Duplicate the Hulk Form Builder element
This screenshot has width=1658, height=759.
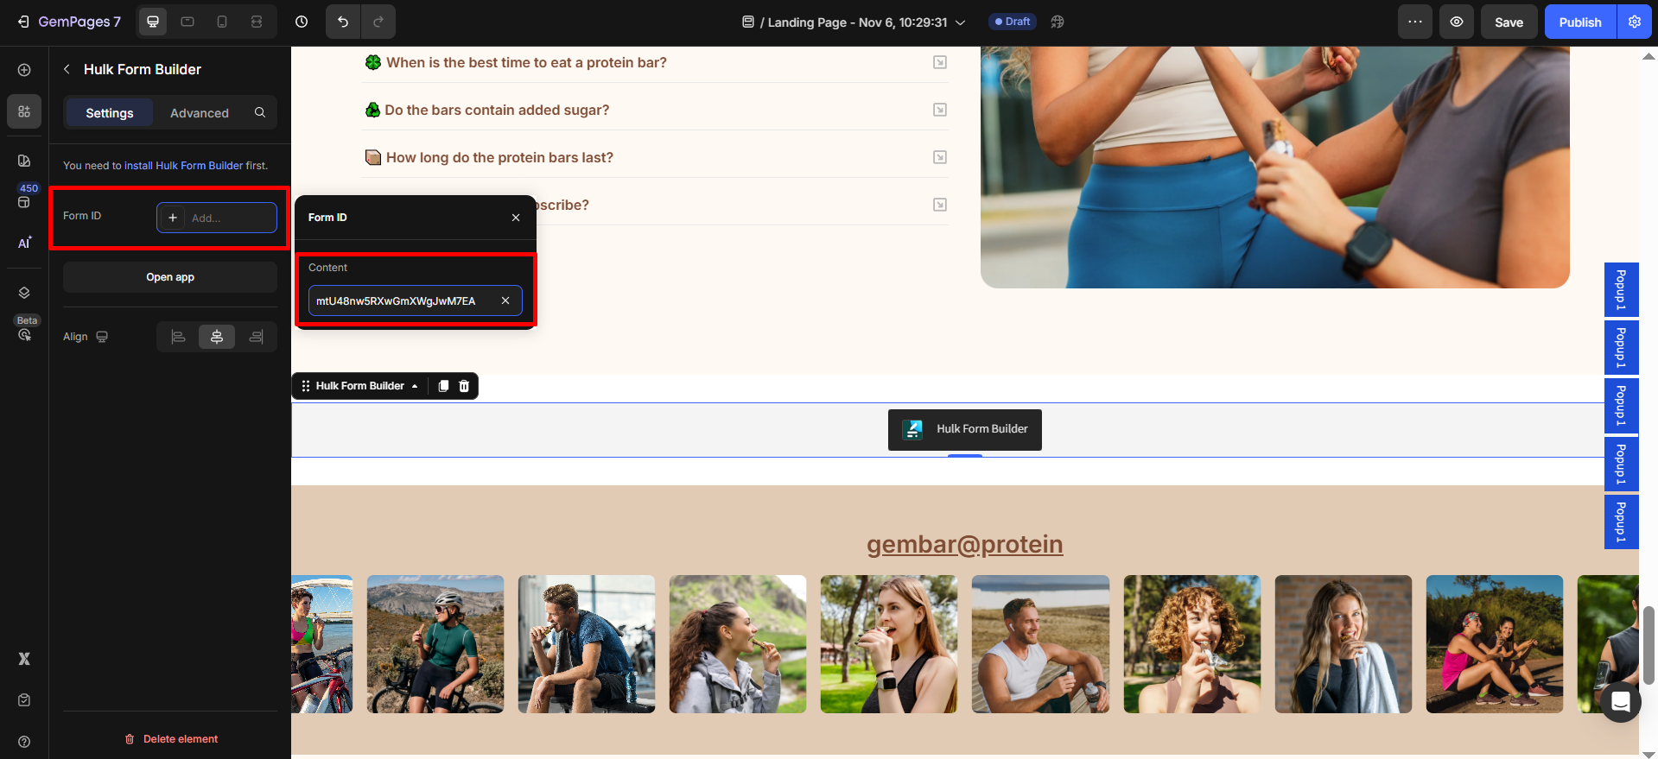pyautogui.click(x=443, y=386)
